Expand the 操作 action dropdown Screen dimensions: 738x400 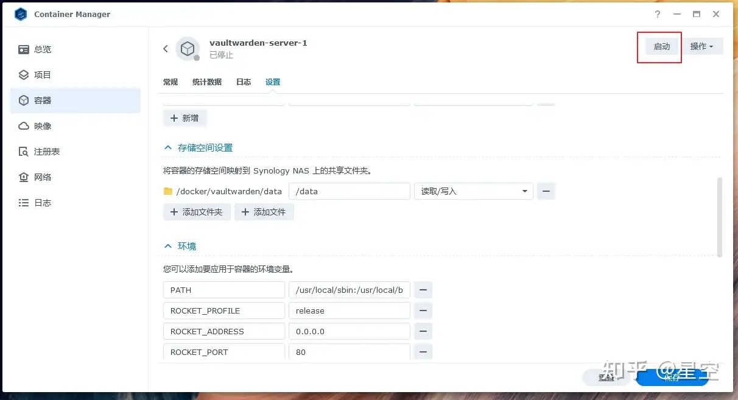coord(702,46)
